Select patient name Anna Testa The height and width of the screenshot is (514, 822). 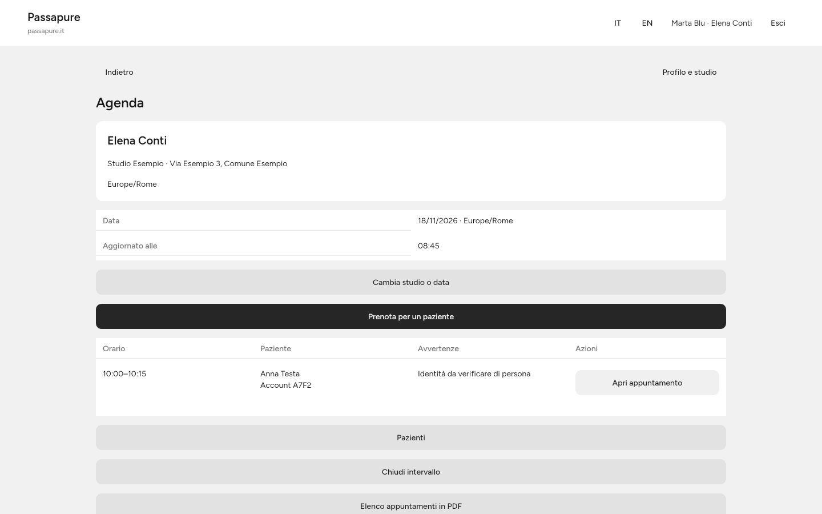pyautogui.click(x=280, y=374)
